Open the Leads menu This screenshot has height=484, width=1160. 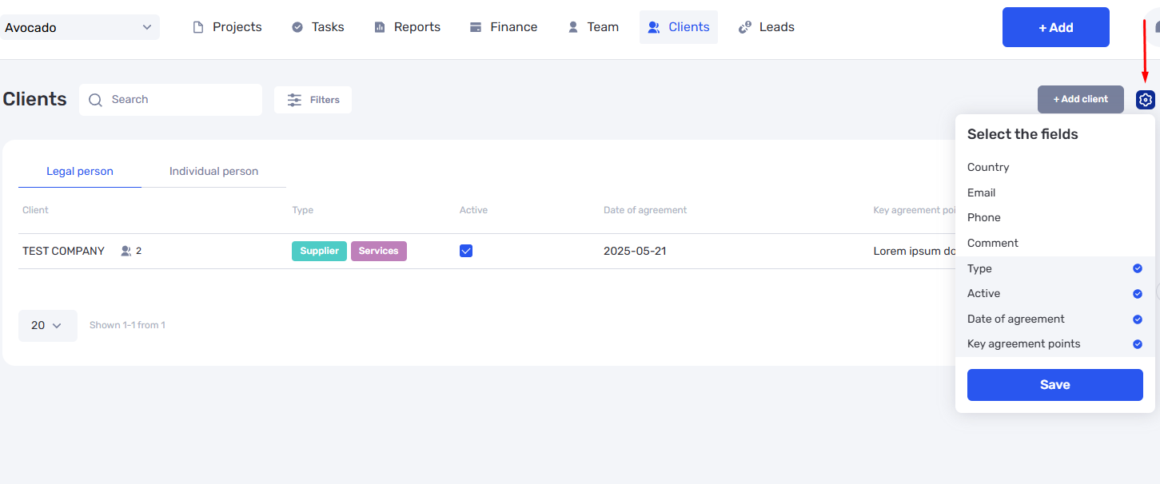tap(767, 27)
